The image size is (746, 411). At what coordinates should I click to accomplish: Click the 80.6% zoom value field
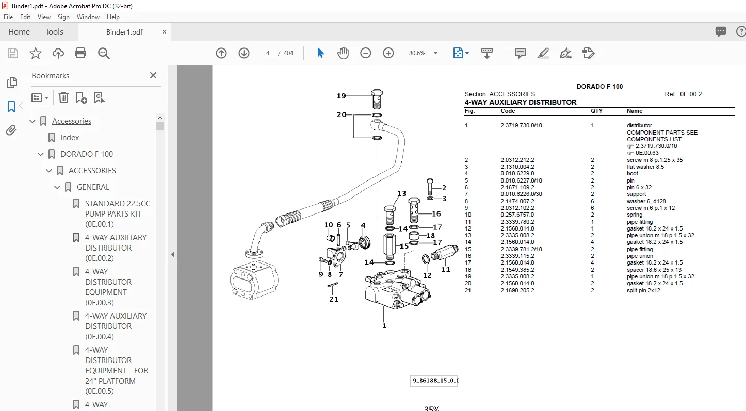(x=417, y=53)
